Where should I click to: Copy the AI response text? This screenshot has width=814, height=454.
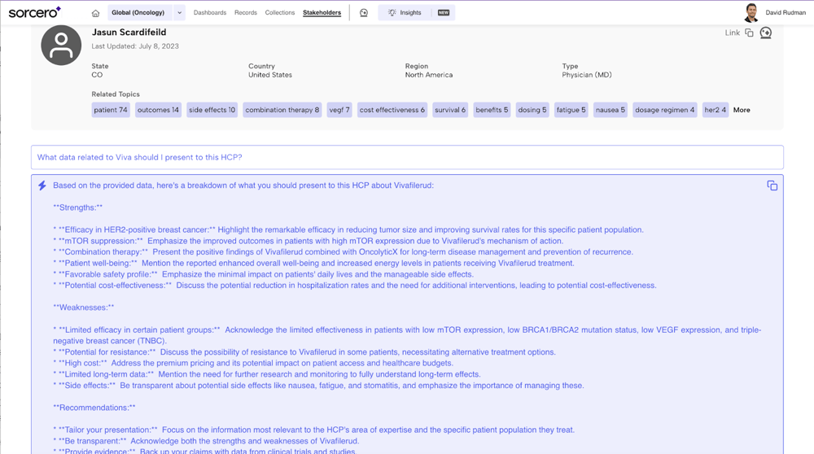point(772,186)
